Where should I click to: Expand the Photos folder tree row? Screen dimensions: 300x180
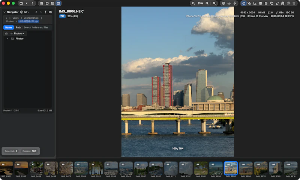(7, 39)
